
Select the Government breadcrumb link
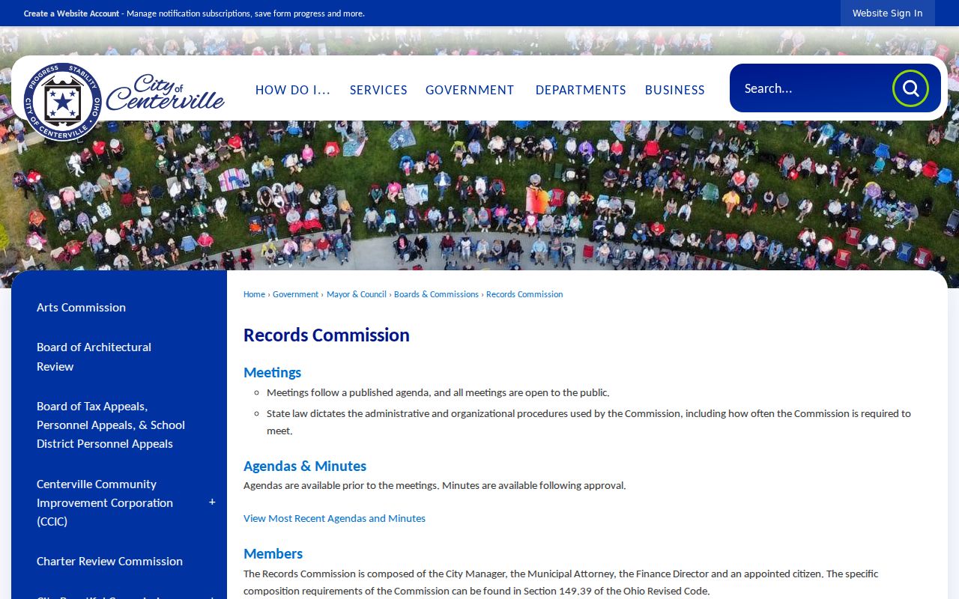(x=295, y=294)
